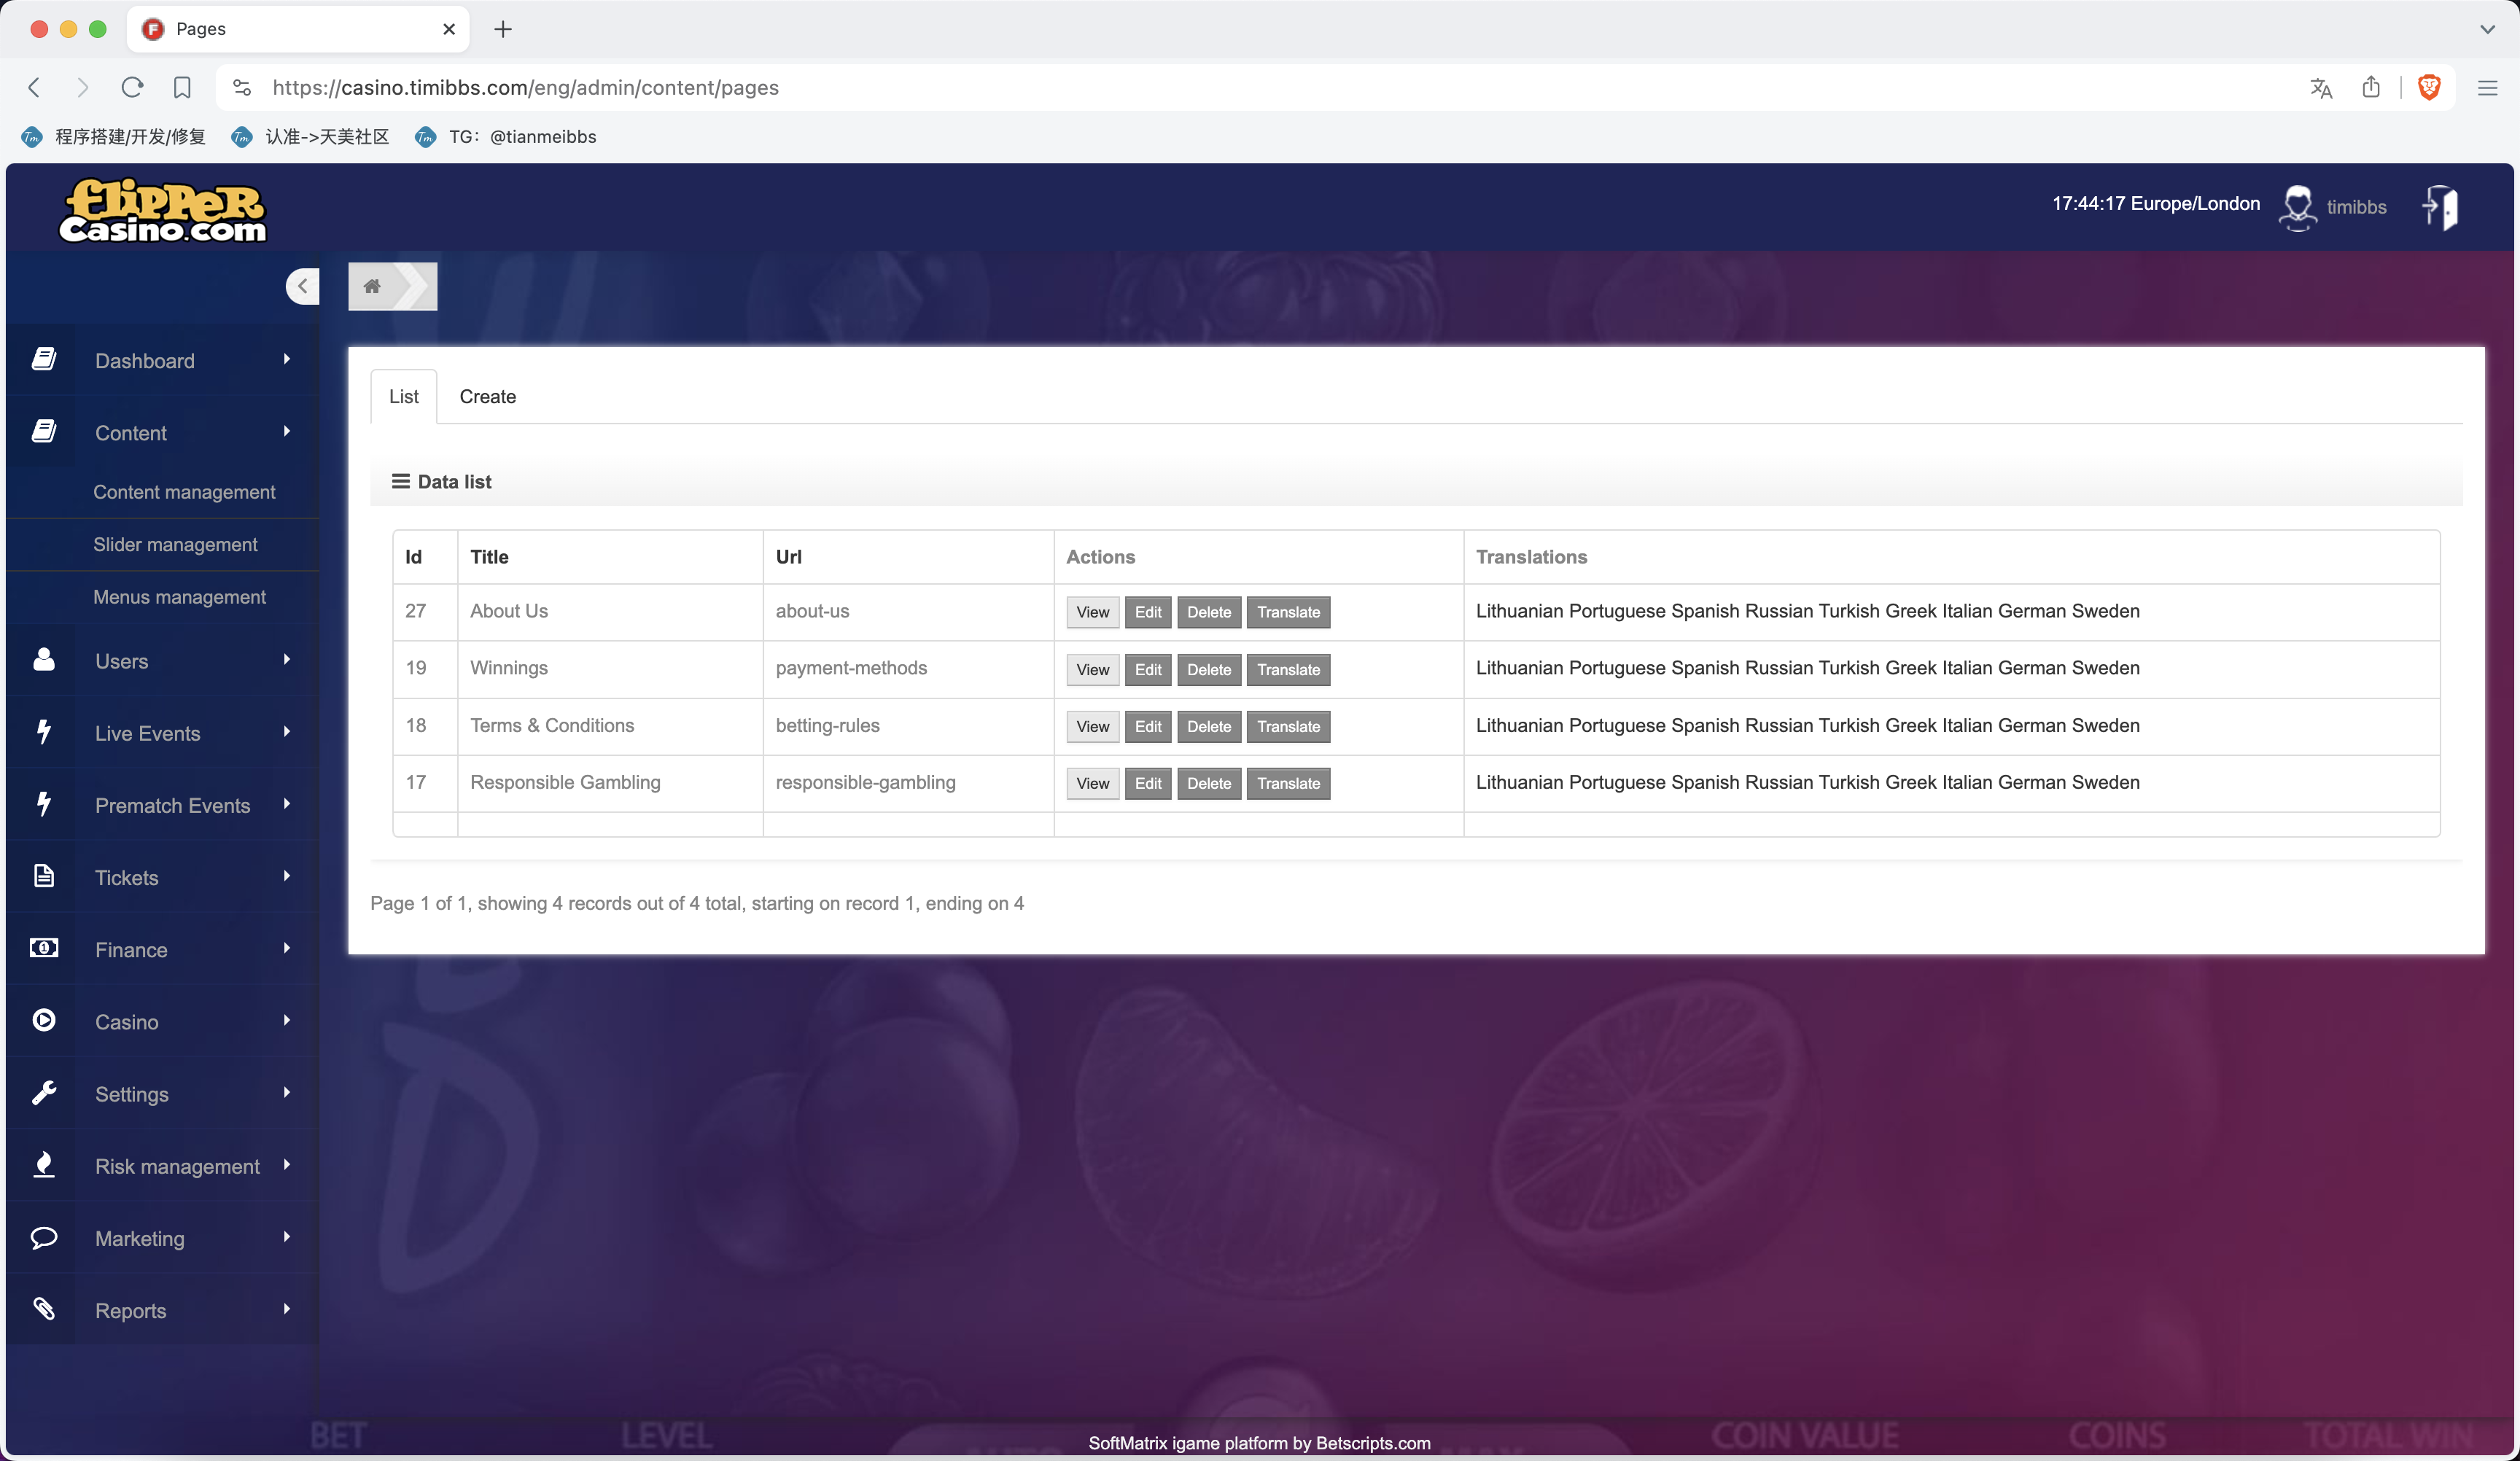Delete the Terms & Conditions page
The image size is (2520, 1461).
pyautogui.click(x=1208, y=726)
